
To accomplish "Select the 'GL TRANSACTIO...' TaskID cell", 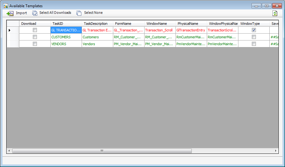I will [66, 30].
